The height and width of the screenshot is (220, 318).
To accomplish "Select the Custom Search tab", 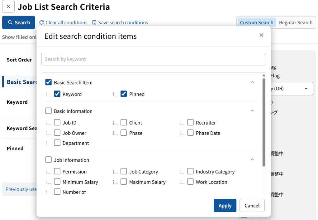I will pos(256,22).
